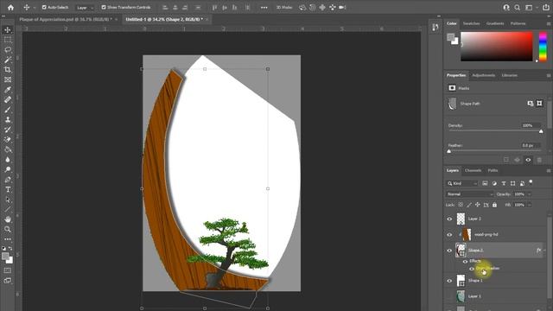
Task: Select the Hand tool
Action: click(x=8, y=219)
